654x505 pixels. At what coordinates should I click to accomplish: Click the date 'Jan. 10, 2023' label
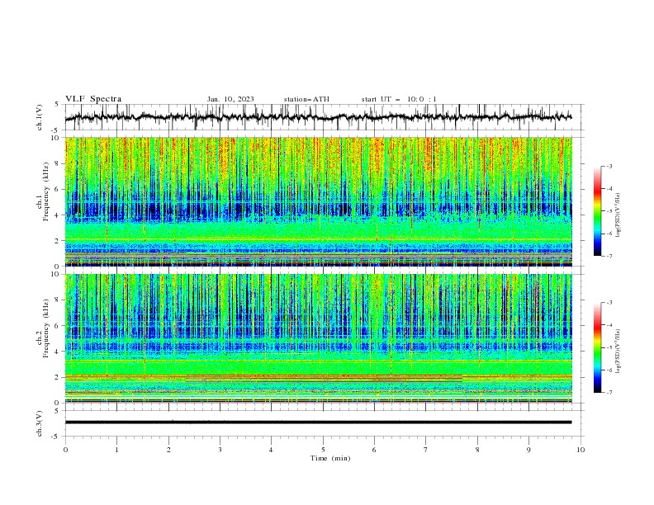[230, 99]
